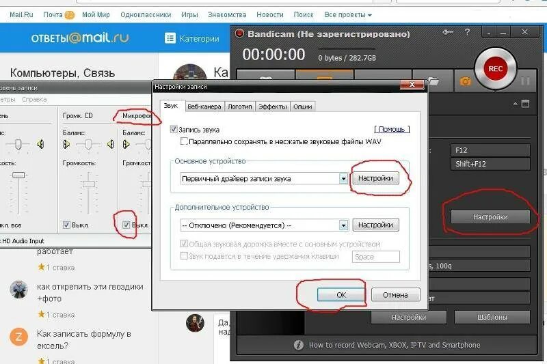Click Шаблоны button in Bandicam
This screenshot has width=547, height=364.
point(492,318)
